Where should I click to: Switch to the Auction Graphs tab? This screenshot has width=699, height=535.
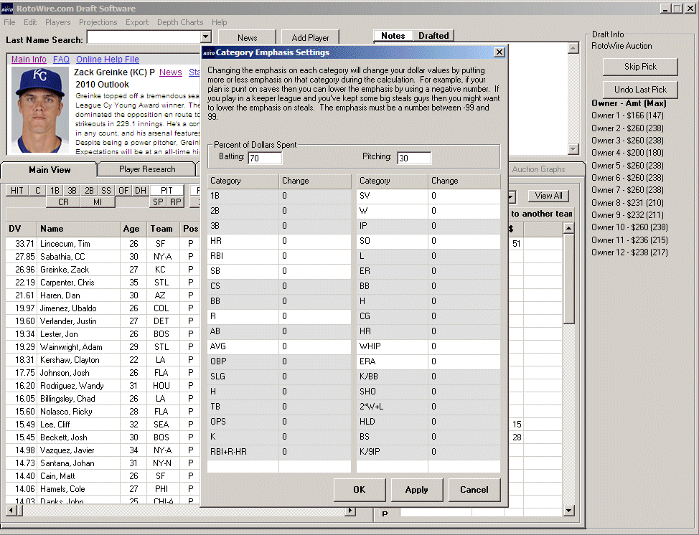[x=538, y=169]
